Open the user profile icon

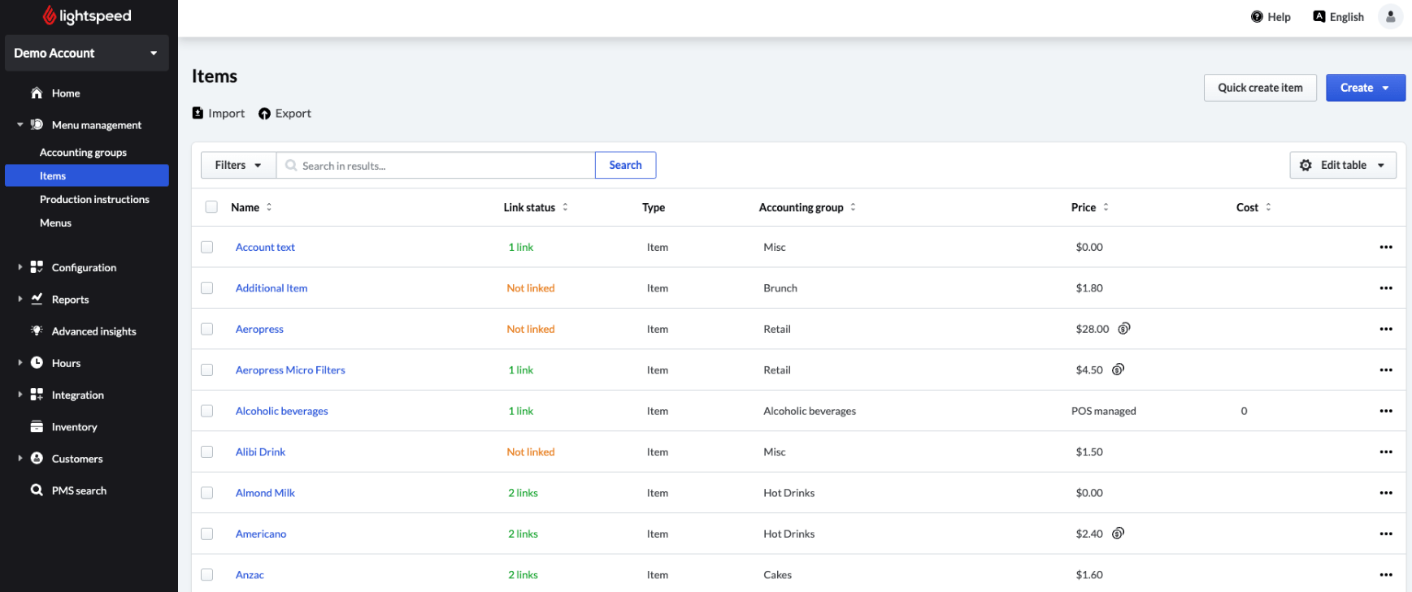coord(1390,17)
